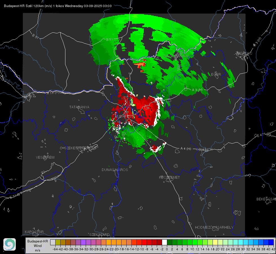The image size is (276, 254).
Task: Click the gray swatch at the legend's start
Action: pyautogui.click(x=53, y=242)
